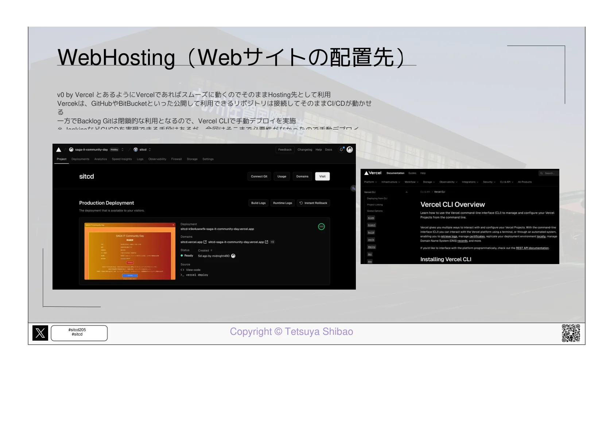The width and height of the screenshot is (614, 434).
Task: Click the Vercel logo in the docs page
Action: (x=373, y=173)
